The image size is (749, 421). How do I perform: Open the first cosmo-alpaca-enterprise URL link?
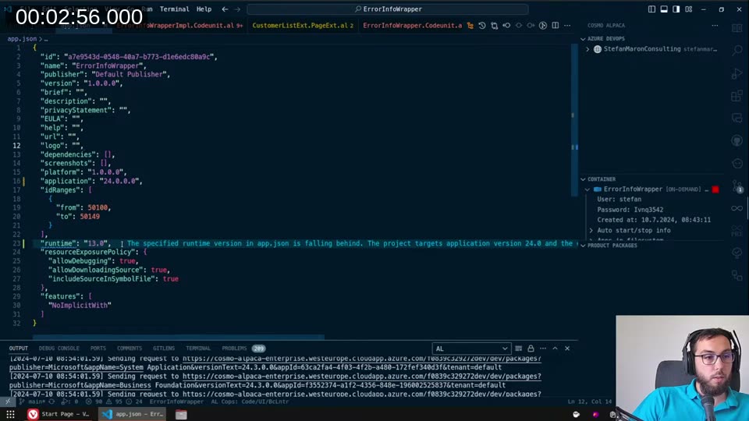361,359
